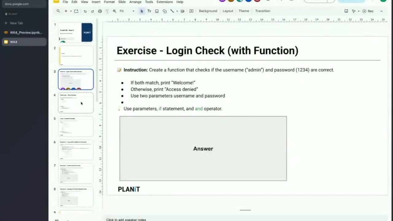The width and height of the screenshot is (393, 221).
Task: Switch to WK4_Preview.ipynb sidebar tab
Action: tap(24, 33)
